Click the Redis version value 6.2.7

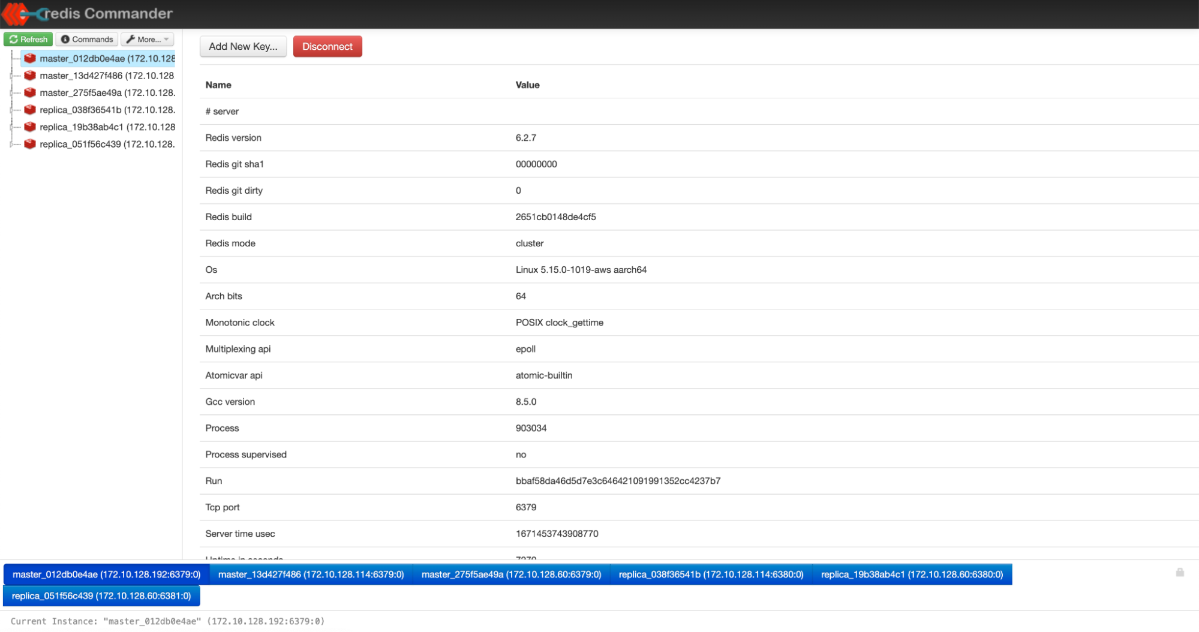click(x=526, y=138)
